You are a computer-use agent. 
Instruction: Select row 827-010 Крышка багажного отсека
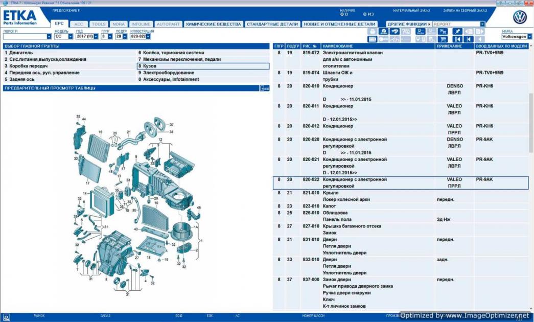[x=401, y=229]
